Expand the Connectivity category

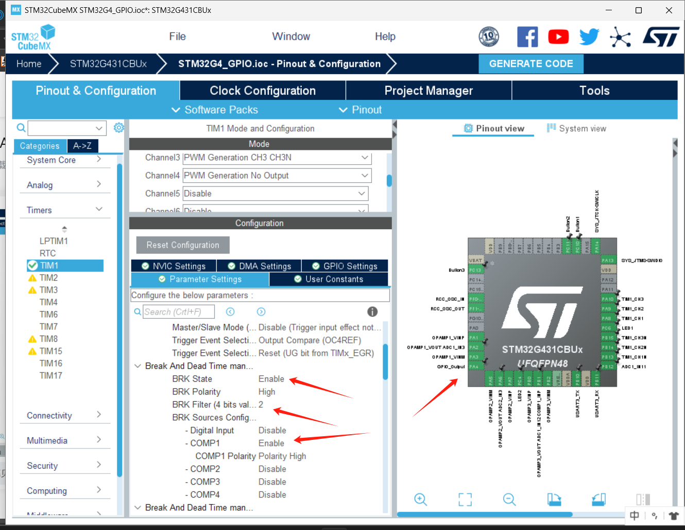(x=99, y=415)
